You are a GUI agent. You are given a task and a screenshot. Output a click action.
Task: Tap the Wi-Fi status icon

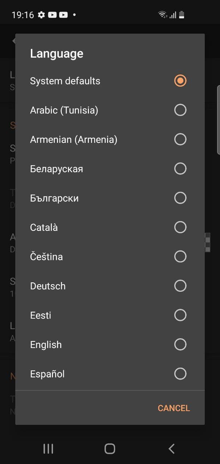pyautogui.click(x=162, y=15)
